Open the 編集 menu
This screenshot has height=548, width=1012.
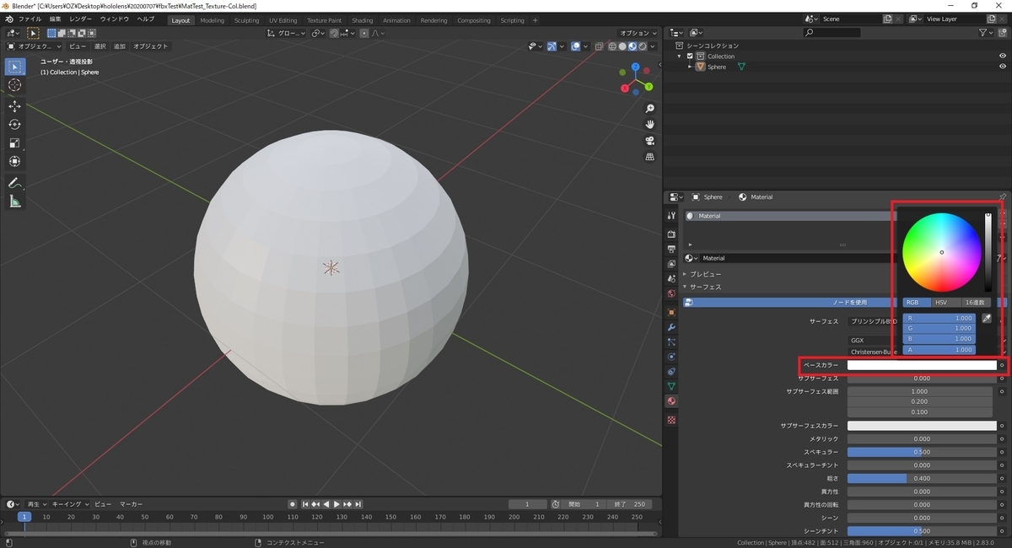click(x=55, y=19)
